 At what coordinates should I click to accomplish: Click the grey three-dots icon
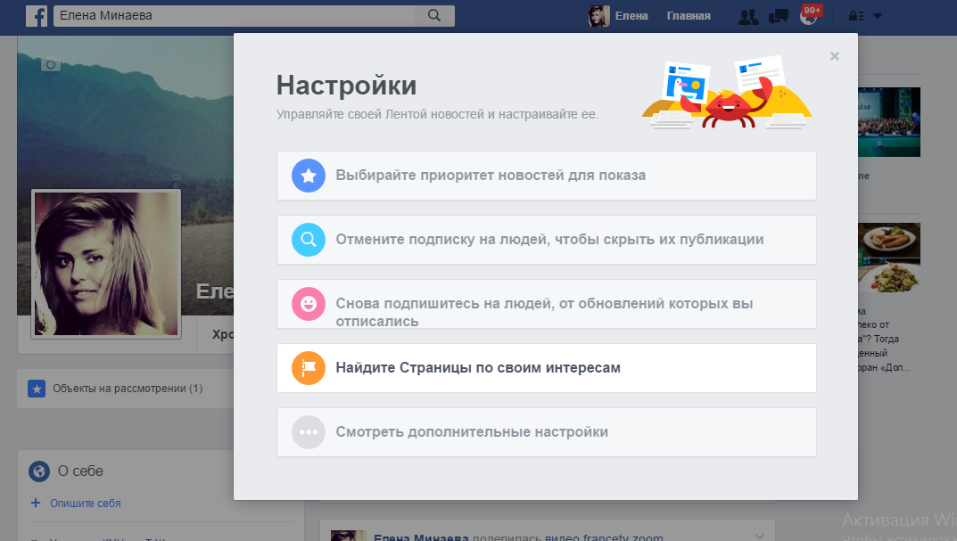[x=309, y=432]
